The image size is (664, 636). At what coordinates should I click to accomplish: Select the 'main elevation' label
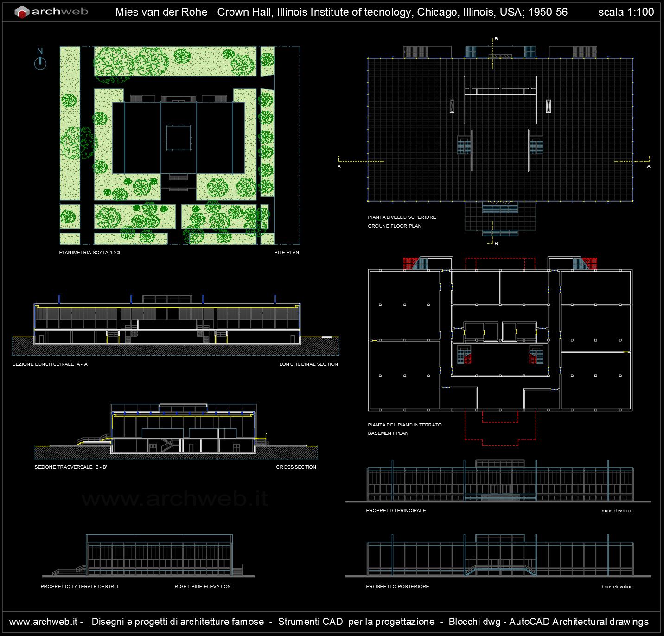[x=617, y=511]
